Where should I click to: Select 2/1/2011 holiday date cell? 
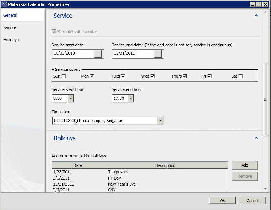[61, 178]
